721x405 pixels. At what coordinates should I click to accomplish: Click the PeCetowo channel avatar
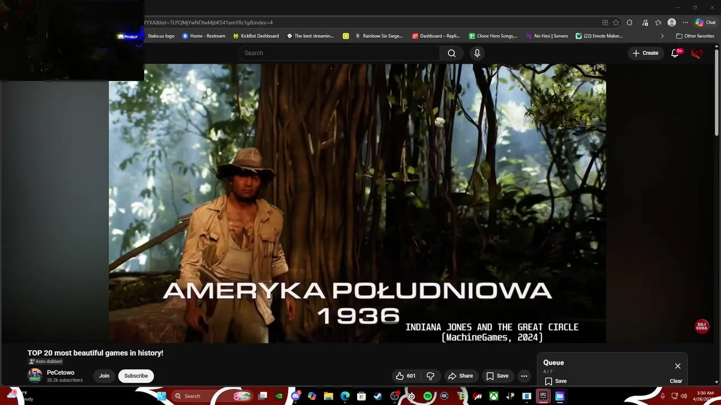(x=35, y=376)
